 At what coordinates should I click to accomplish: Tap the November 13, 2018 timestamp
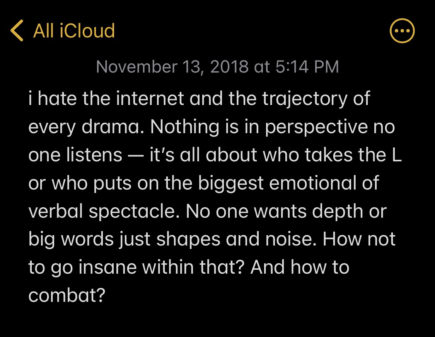pyautogui.click(x=217, y=67)
